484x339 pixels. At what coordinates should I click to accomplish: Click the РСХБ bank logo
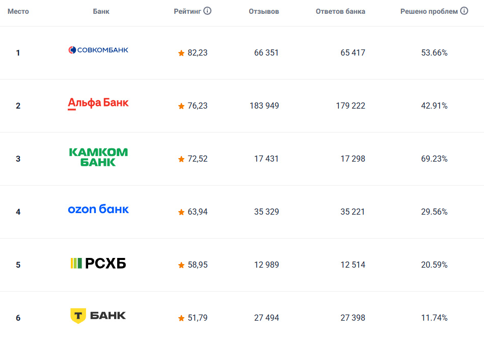click(x=98, y=263)
